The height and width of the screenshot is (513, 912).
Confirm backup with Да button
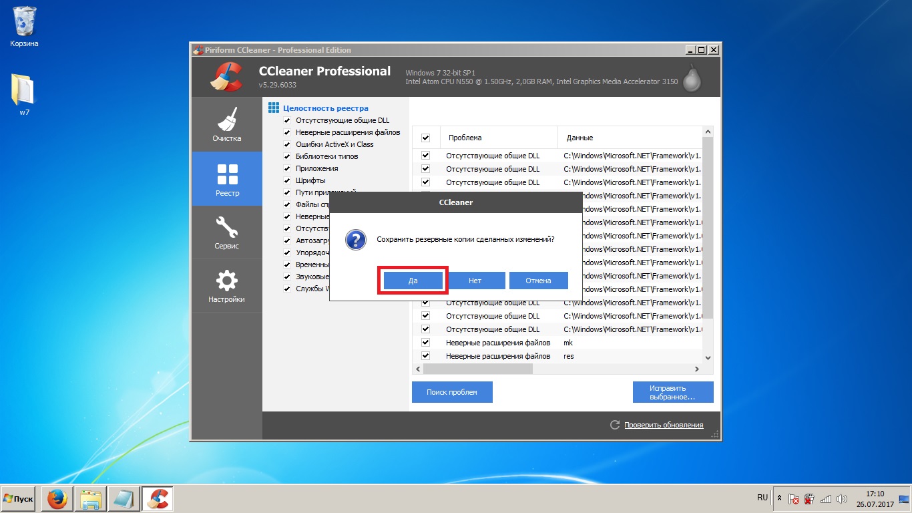[413, 281]
